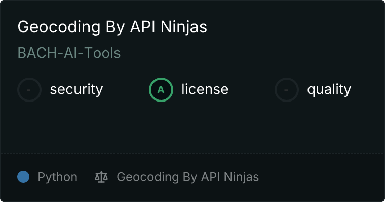Select the license label text
Viewport: 385px width, 202px height.
coord(205,90)
